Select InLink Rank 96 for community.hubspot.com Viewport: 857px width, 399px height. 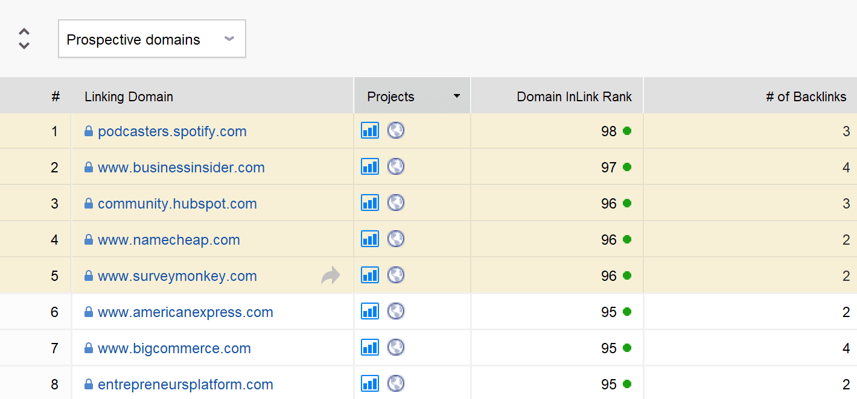click(609, 204)
